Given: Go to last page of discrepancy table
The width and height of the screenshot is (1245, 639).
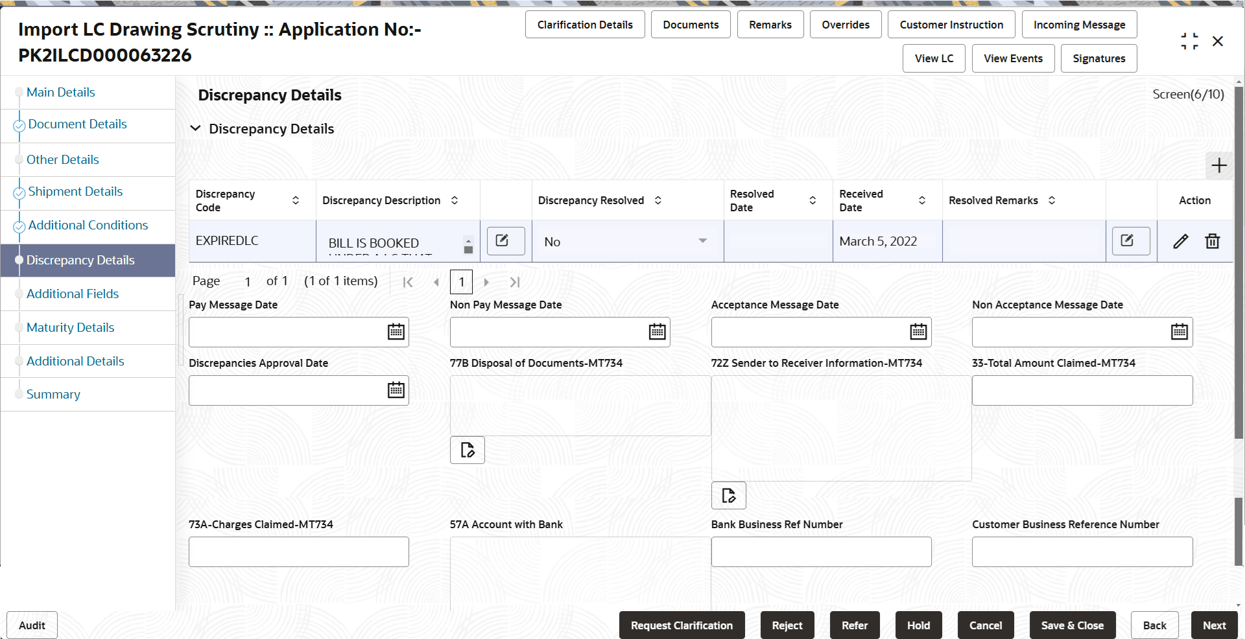Looking at the screenshot, I should (x=515, y=282).
